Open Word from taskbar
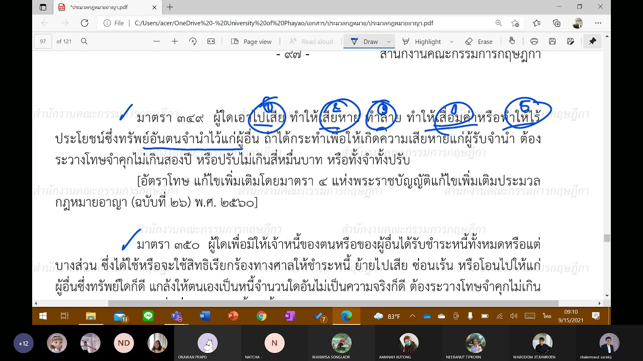The image size is (643, 361). [204, 316]
